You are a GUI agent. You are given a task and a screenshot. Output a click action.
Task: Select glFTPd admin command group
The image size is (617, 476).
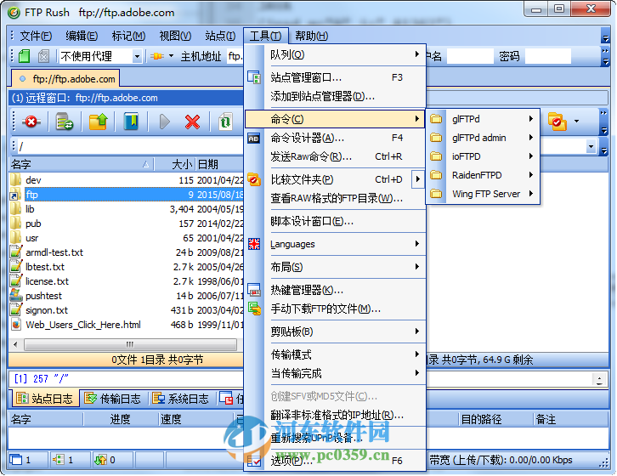(483, 138)
